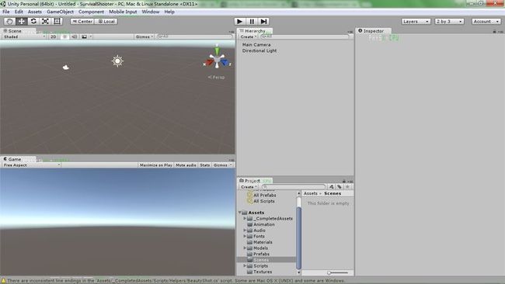Click the Hierarchy search field
The height and width of the screenshot is (284, 505).
(305, 36)
